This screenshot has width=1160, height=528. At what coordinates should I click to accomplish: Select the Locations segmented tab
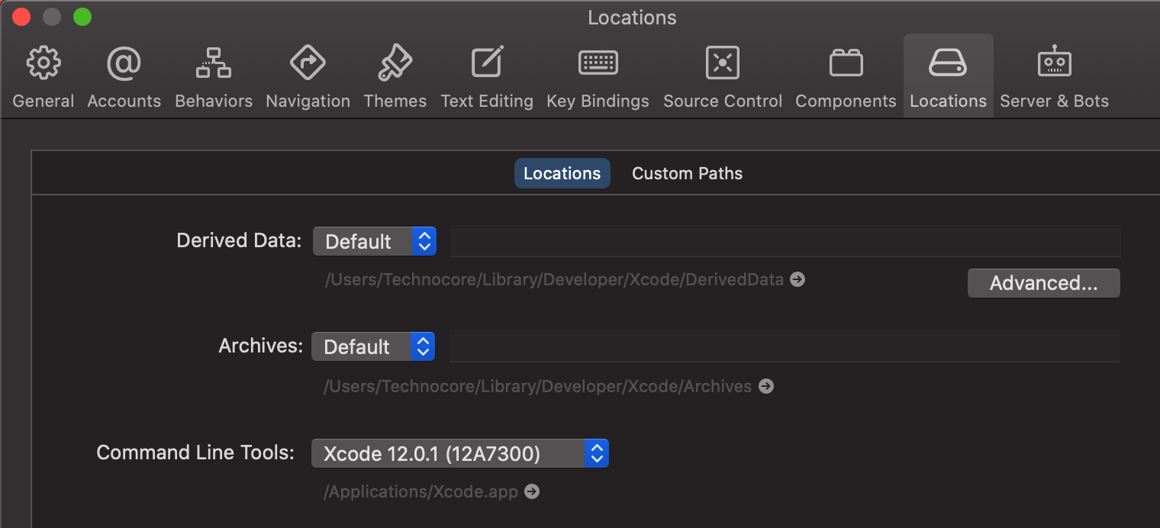pyautogui.click(x=562, y=174)
